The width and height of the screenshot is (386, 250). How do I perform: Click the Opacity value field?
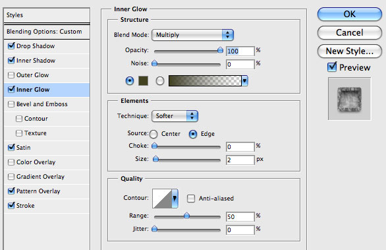point(240,51)
